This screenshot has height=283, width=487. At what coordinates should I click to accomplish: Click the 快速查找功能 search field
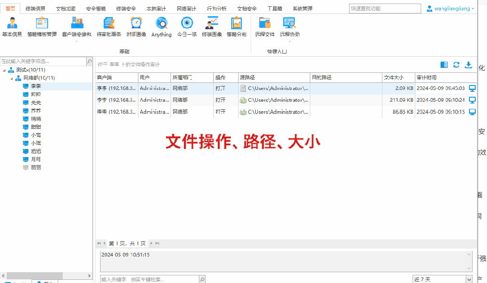pos(385,9)
